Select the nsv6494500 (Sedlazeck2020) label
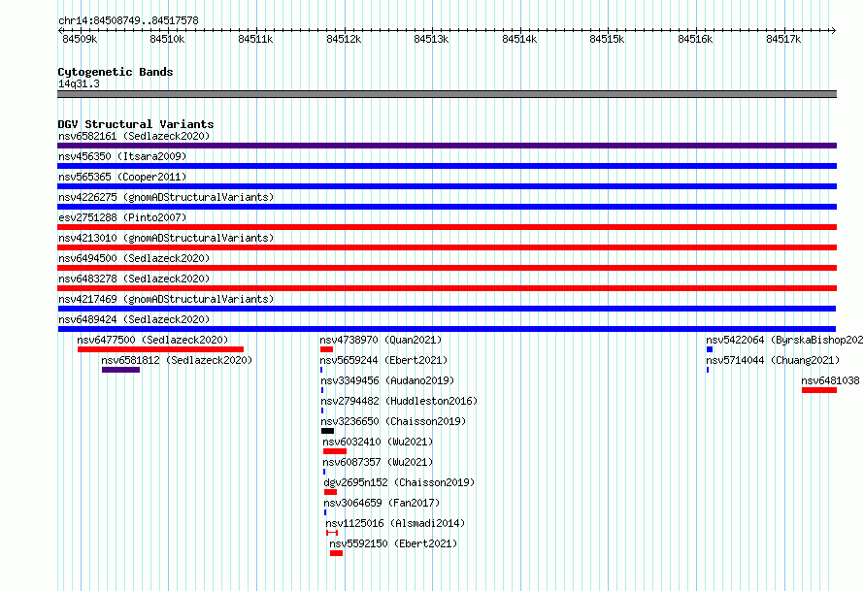The width and height of the screenshot is (864, 591). (x=134, y=258)
